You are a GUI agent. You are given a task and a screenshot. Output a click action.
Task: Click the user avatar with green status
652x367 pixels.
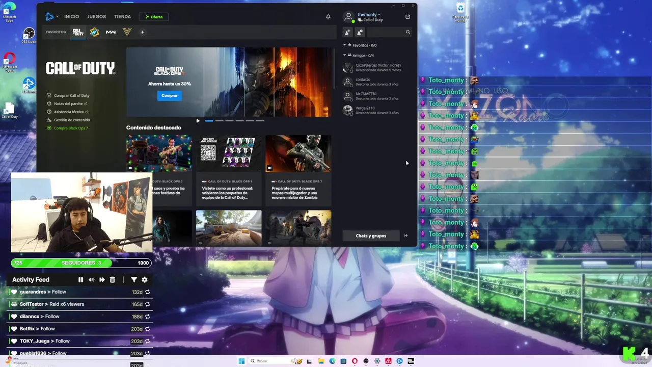[x=349, y=17]
